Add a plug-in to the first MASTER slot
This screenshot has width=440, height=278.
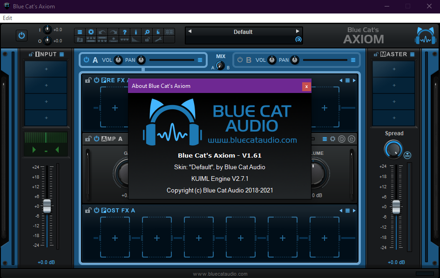click(x=394, y=69)
